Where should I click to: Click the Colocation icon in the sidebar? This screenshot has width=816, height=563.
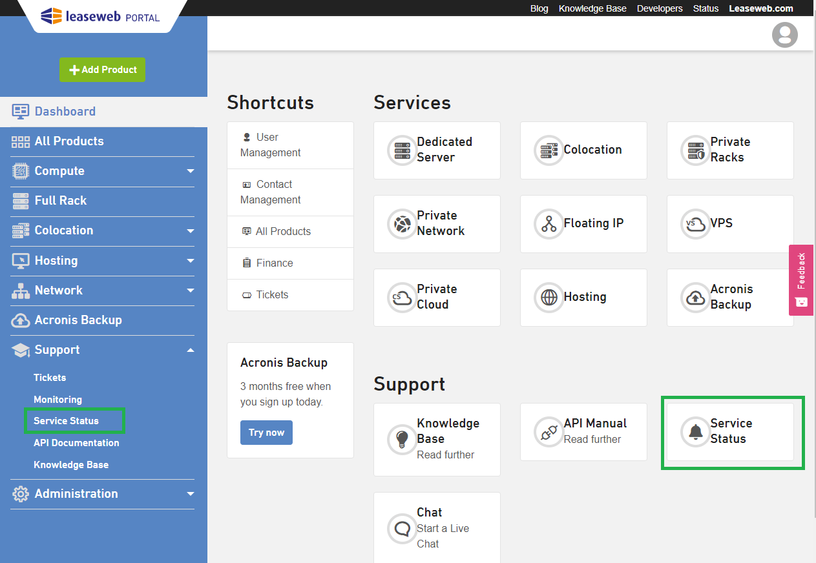(21, 230)
